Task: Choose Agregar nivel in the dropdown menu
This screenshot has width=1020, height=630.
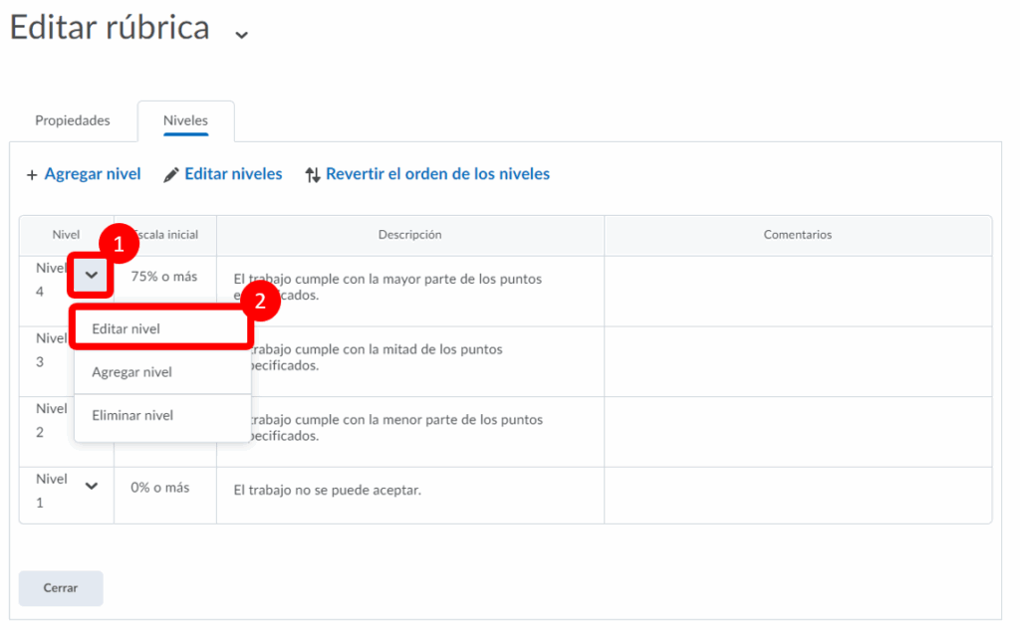Action: pos(131,372)
